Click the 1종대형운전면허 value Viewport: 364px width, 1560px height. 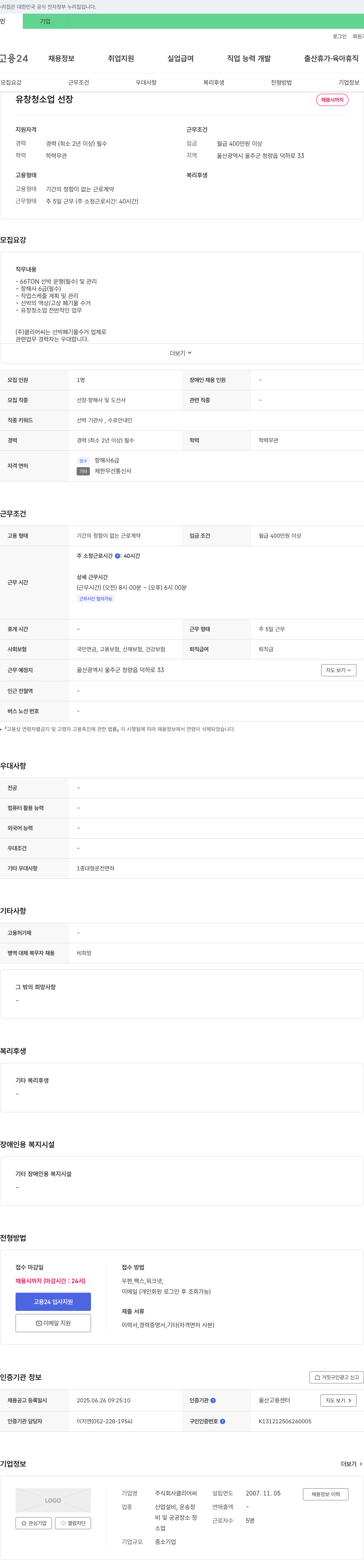click(96, 868)
